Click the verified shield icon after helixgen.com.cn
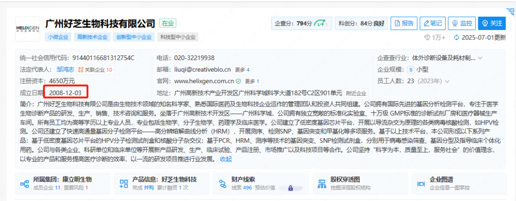Viewport: 516px width, 201px height. point(238,81)
